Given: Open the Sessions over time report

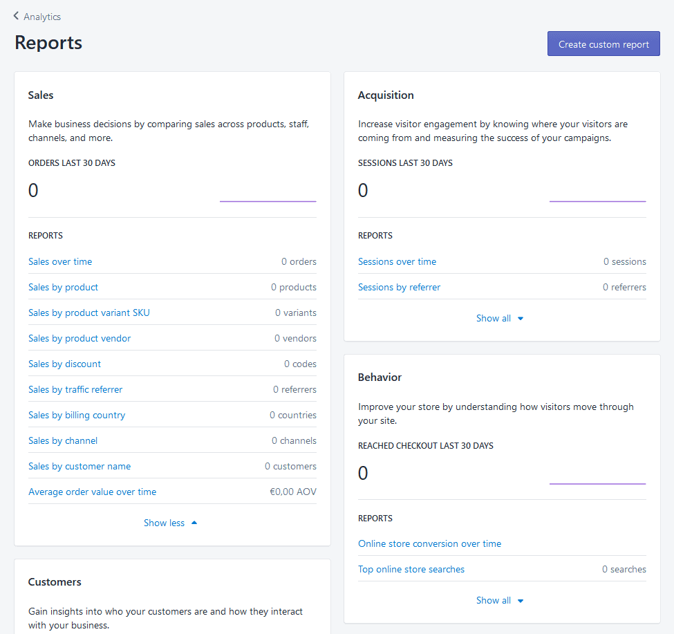Looking at the screenshot, I should click(x=397, y=261).
